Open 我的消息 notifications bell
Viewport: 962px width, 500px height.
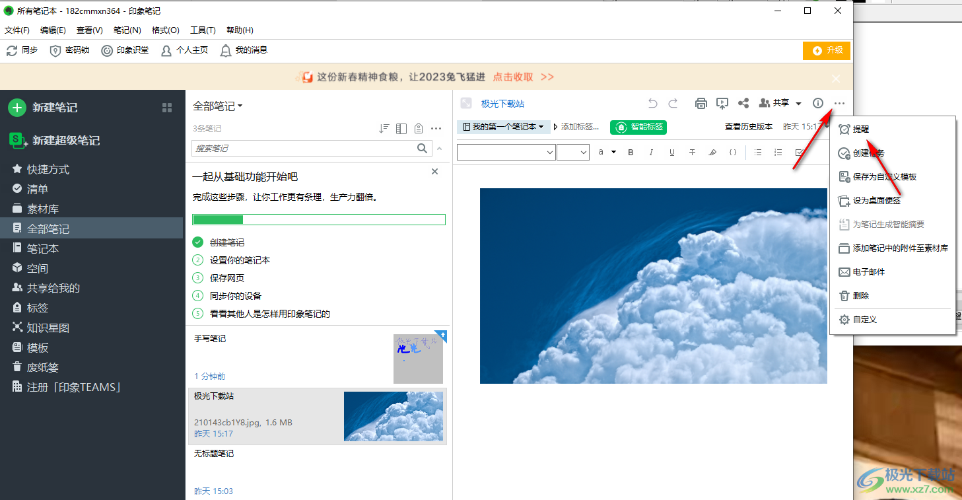click(x=243, y=50)
